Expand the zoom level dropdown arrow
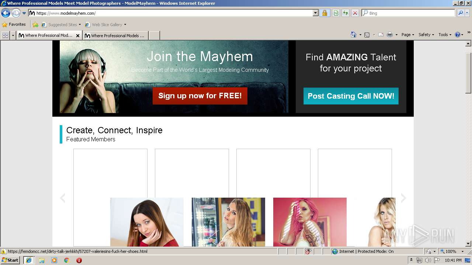Viewport: 472px width, 265px height. coord(462,251)
